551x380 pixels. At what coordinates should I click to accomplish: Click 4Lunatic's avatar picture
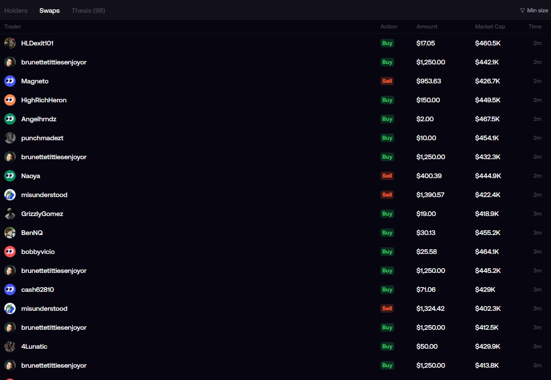pos(10,347)
